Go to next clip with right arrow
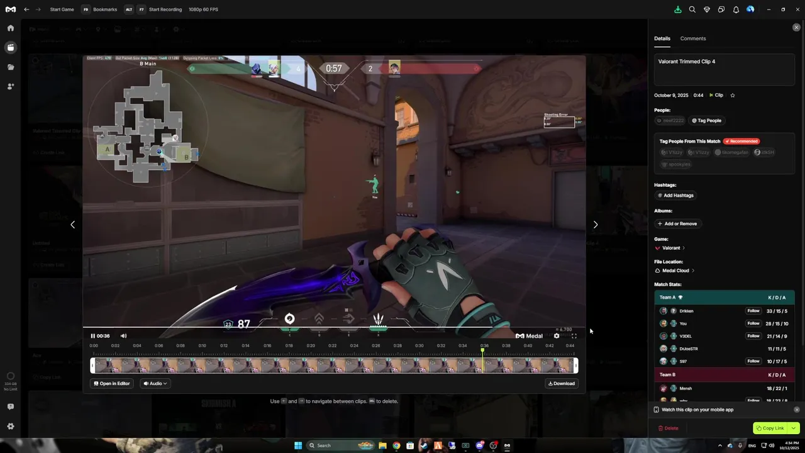The width and height of the screenshot is (805, 453). (x=596, y=225)
